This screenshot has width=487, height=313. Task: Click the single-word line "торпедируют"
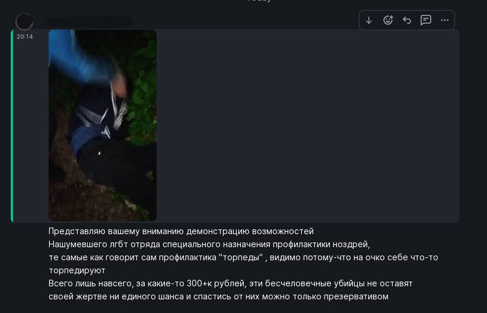pos(77,270)
